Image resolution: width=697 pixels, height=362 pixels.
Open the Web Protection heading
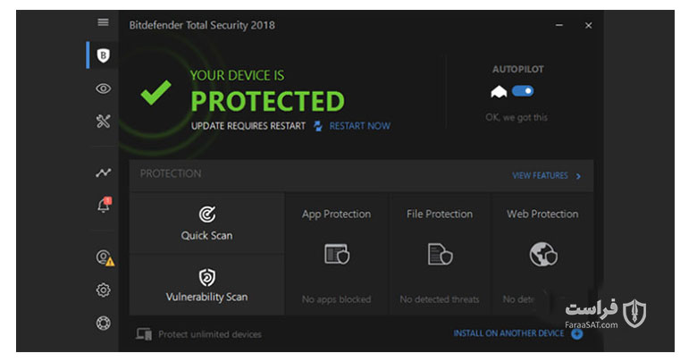pos(542,215)
